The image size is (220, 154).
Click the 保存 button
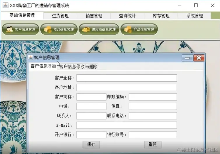click(91, 144)
